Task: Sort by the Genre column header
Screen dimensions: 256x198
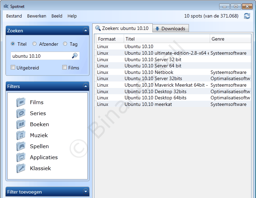Action: coord(231,39)
